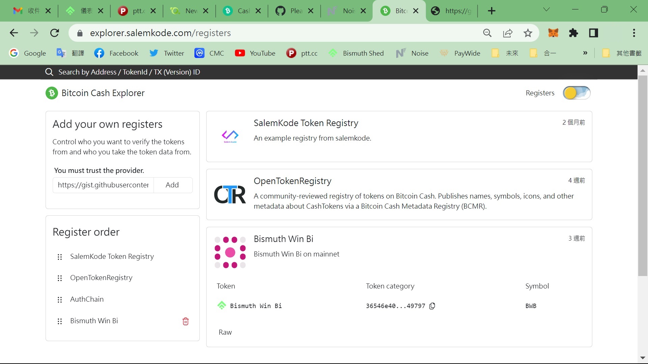Open the OpenTokenRegistry card title

tap(293, 181)
